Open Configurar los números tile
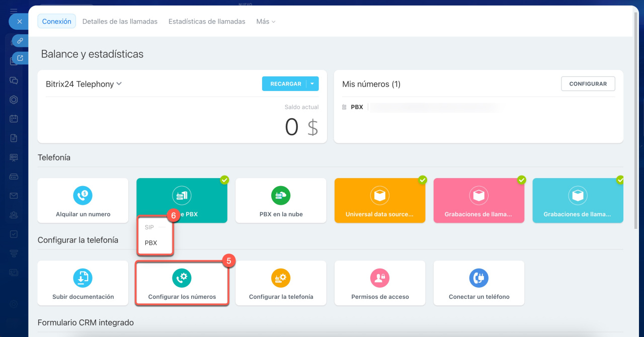Viewport: 644px width, 337px height. (182, 283)
